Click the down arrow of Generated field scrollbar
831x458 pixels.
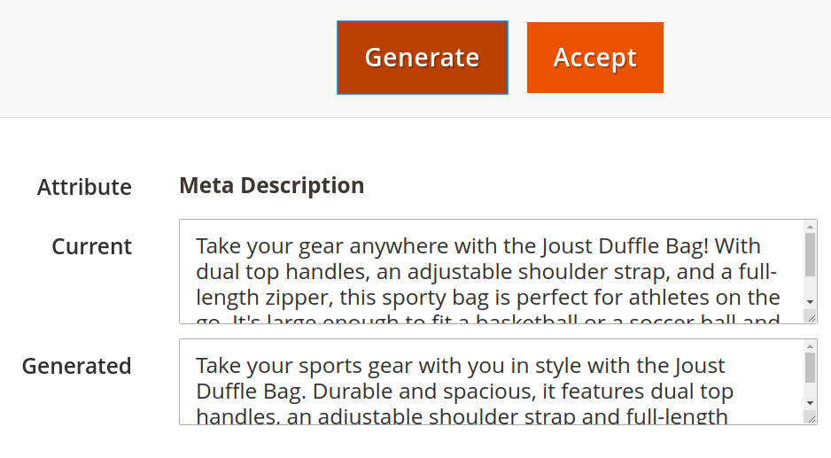(x=810, y=403)
